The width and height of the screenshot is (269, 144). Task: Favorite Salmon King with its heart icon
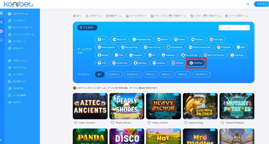[186, 123]
